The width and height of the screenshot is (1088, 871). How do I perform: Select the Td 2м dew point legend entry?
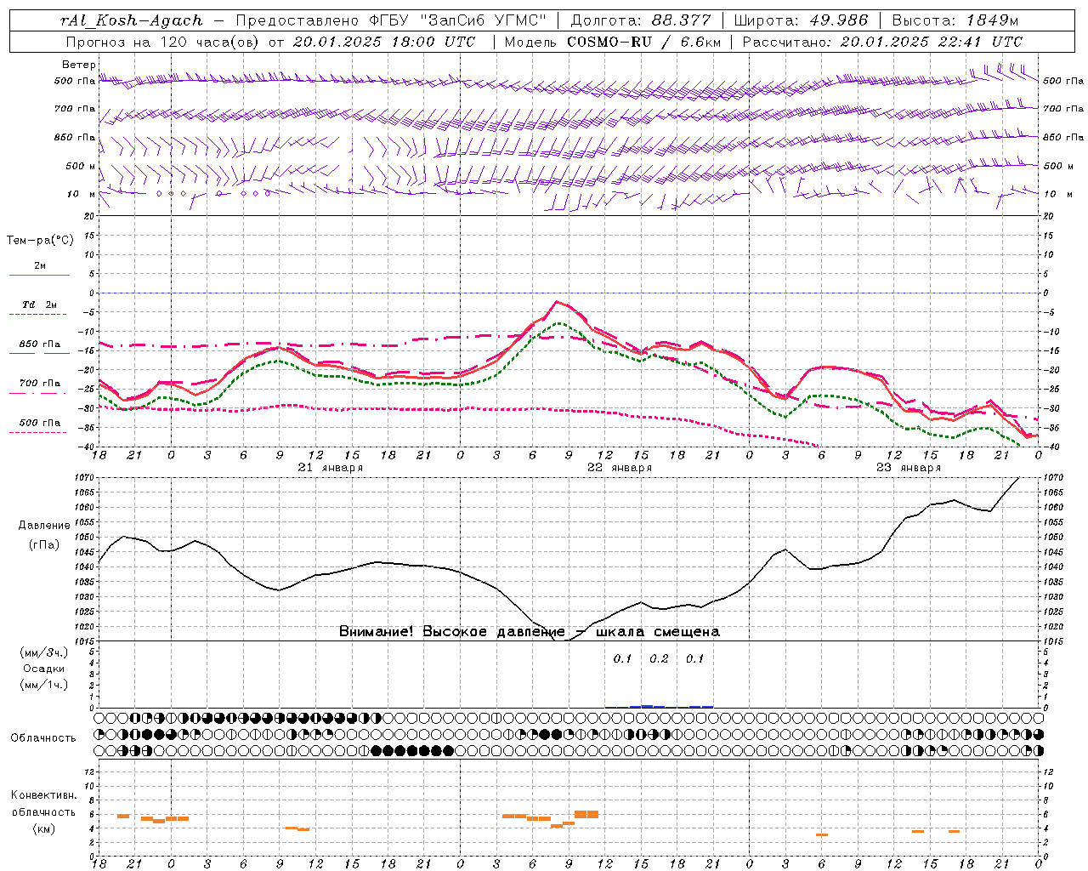pos(39,305)
